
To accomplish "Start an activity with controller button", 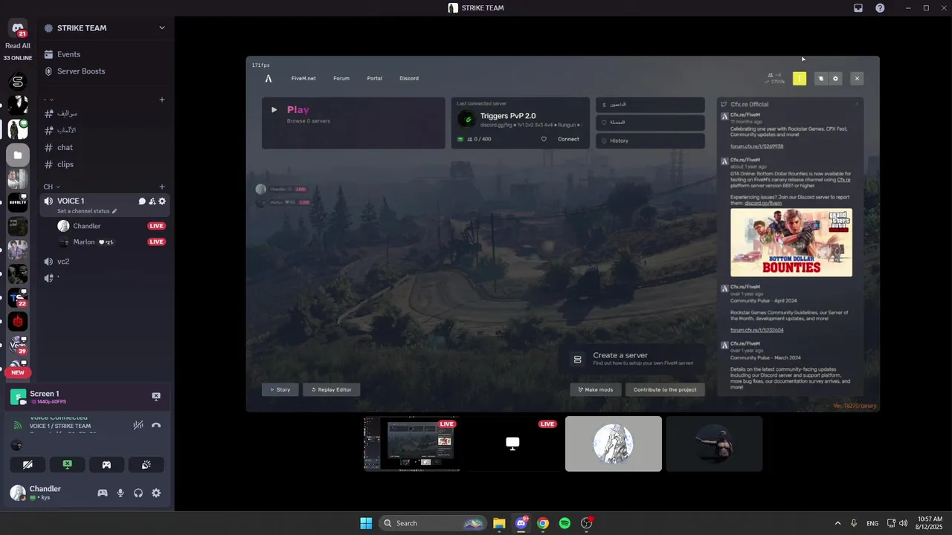I will [106, 464].
